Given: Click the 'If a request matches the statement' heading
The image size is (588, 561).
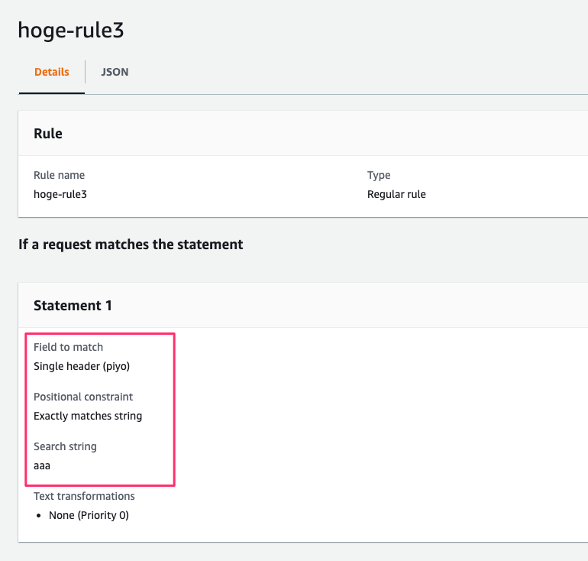Looking at the screenshot, I should [131, 245].
